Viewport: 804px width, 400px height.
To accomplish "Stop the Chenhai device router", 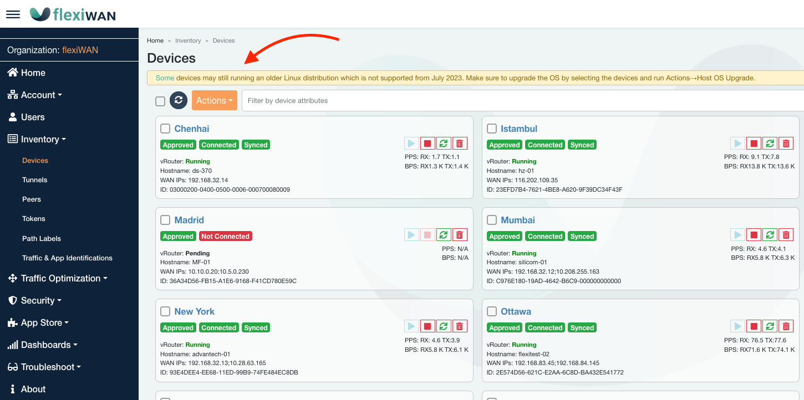I will tap(428, 143).
